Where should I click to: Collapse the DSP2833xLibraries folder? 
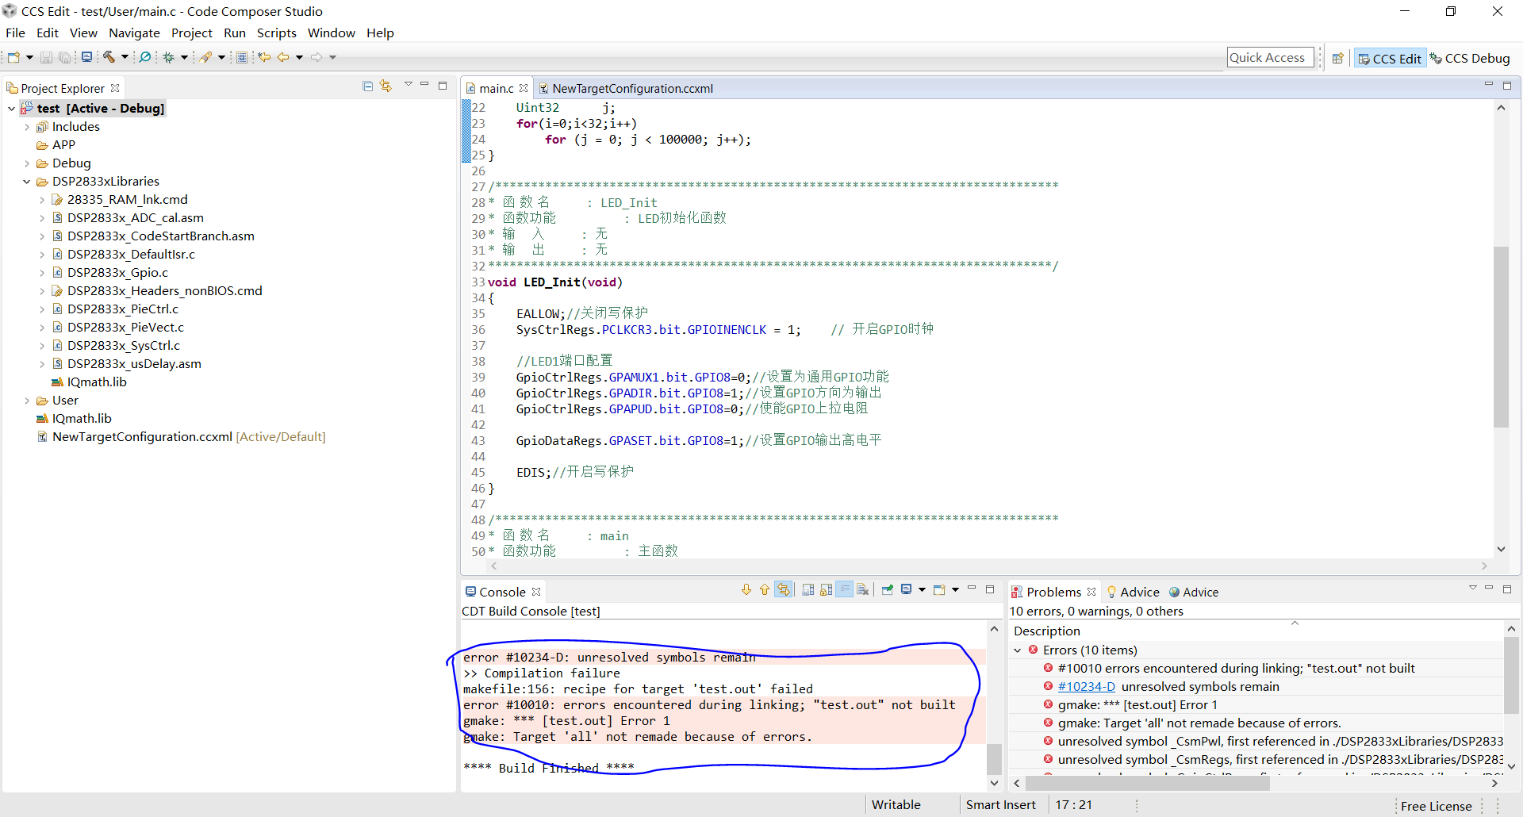(27, 181)
